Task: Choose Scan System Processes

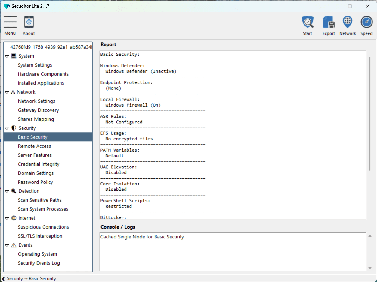Action: tap(43, 209)
